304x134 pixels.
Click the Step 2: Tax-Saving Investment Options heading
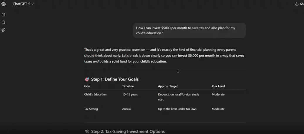click(x=128, y=132)
